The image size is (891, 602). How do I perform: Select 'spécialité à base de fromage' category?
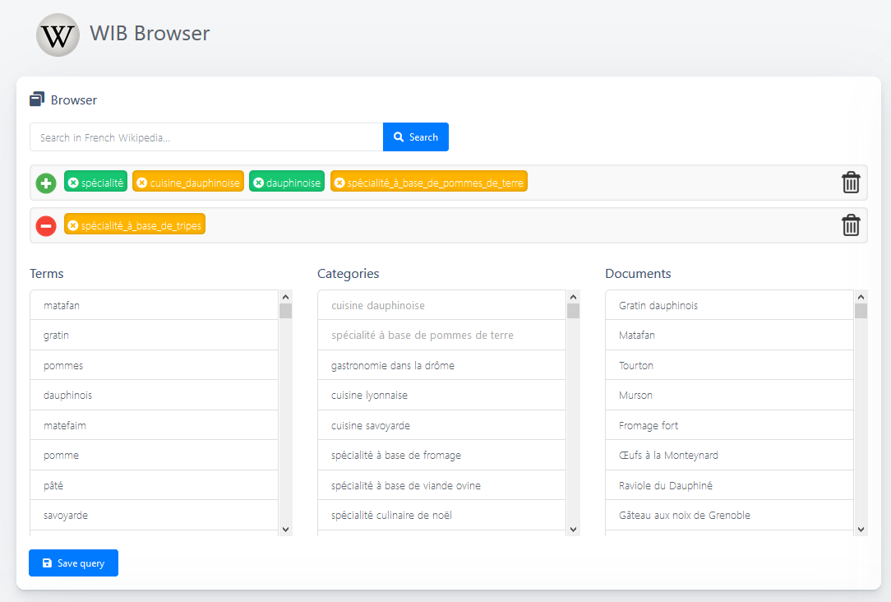tap(395, 456)
